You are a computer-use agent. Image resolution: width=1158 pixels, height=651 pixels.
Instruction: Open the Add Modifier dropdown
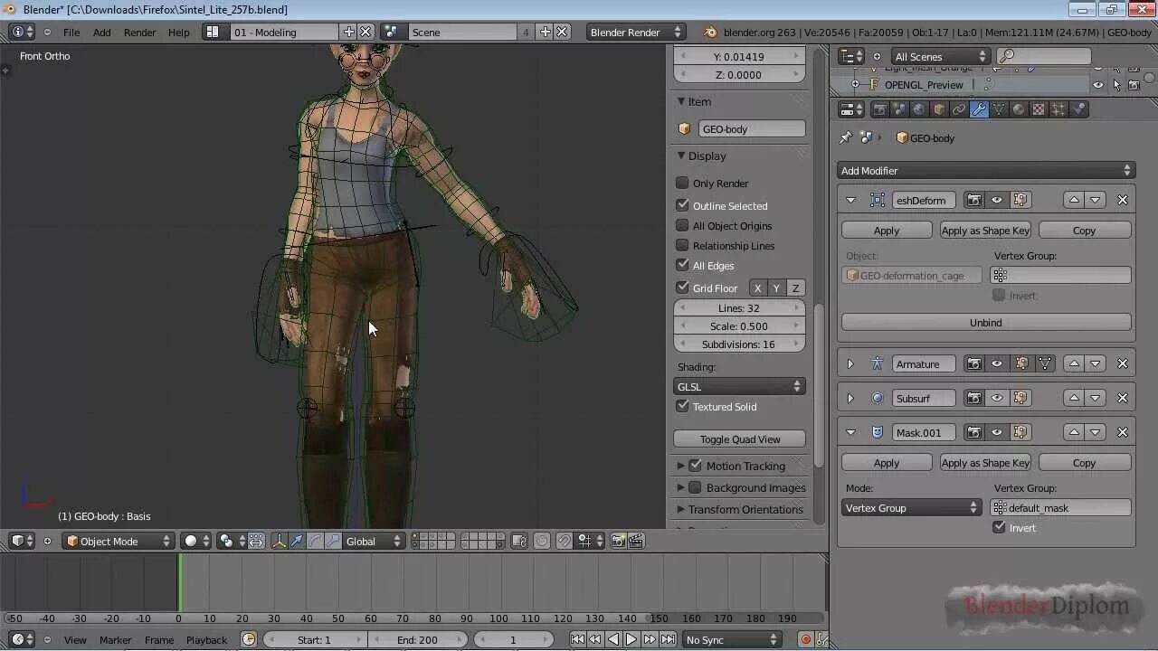pos(986,171)
